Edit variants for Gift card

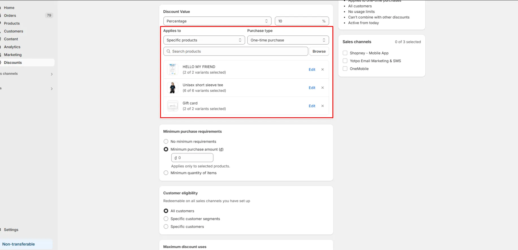312,106
